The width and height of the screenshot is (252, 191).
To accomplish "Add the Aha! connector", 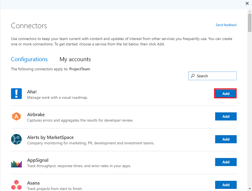I will pos(226,94).
